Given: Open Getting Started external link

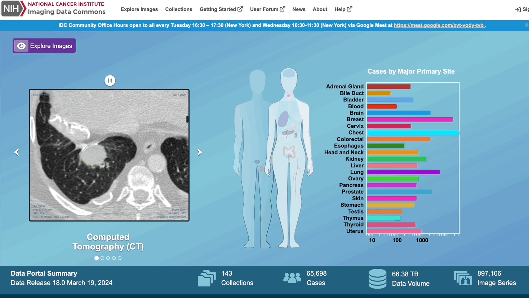Looking at the screenshot, I should [x=221, y=9].
